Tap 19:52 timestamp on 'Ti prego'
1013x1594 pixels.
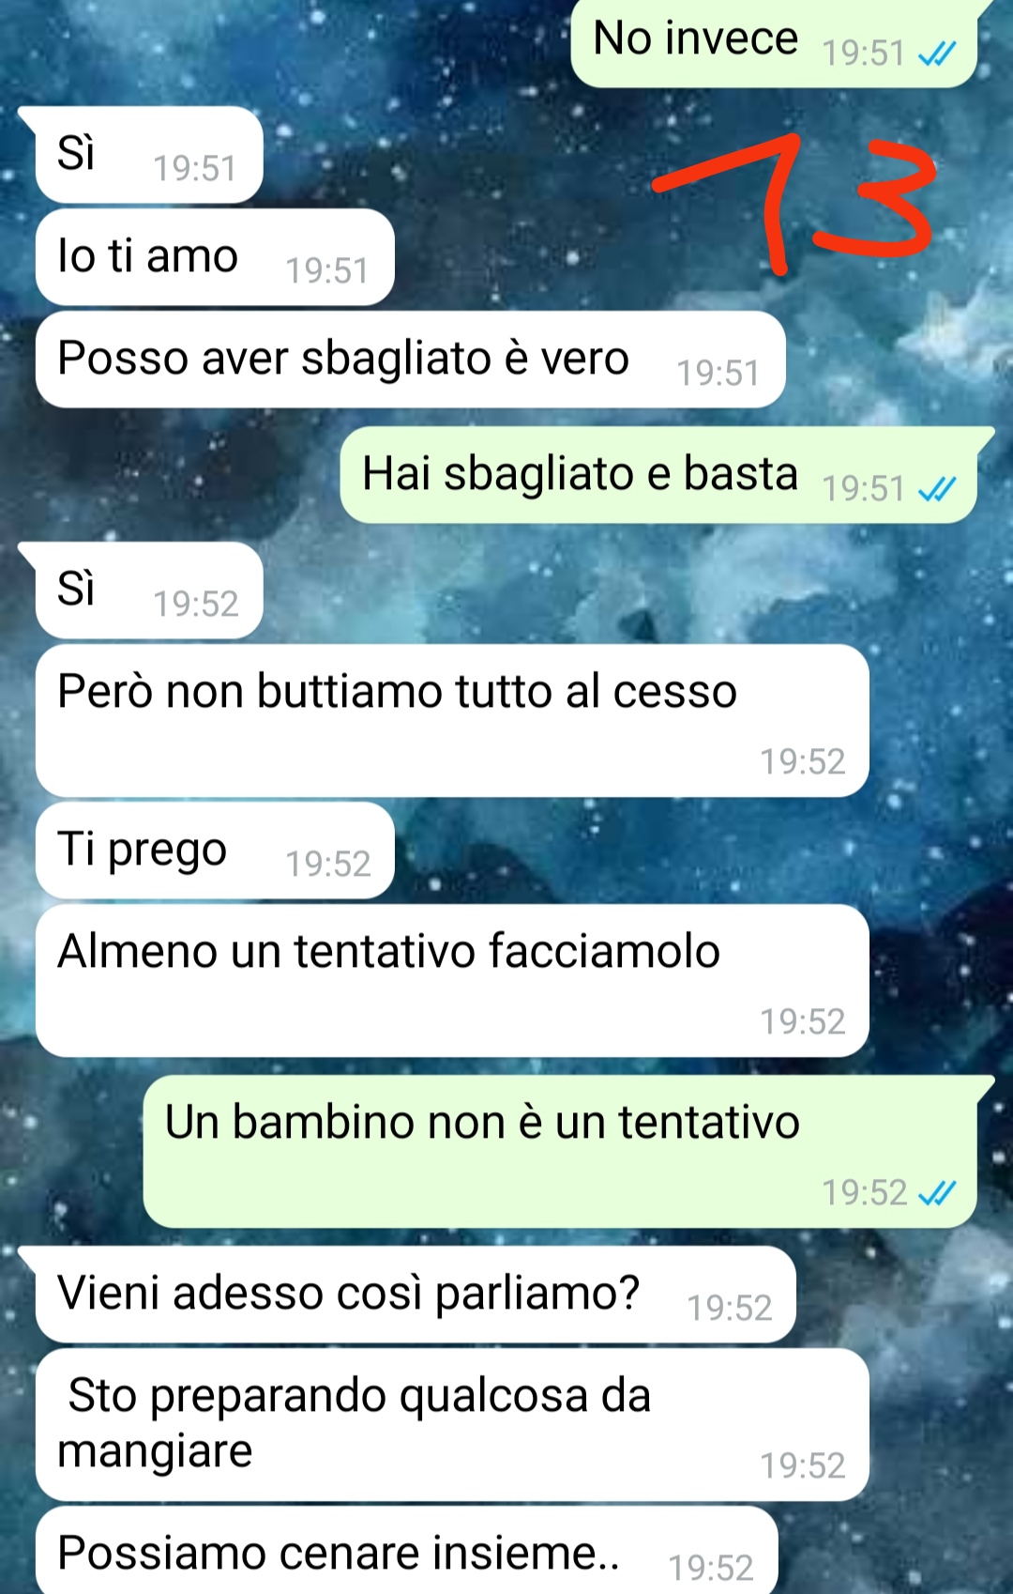coord(328,865)
